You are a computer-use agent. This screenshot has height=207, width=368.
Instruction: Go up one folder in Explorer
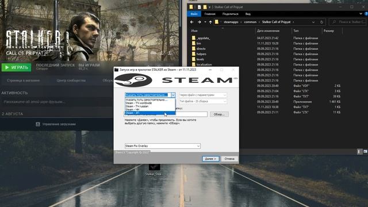(x=210, y=22)
